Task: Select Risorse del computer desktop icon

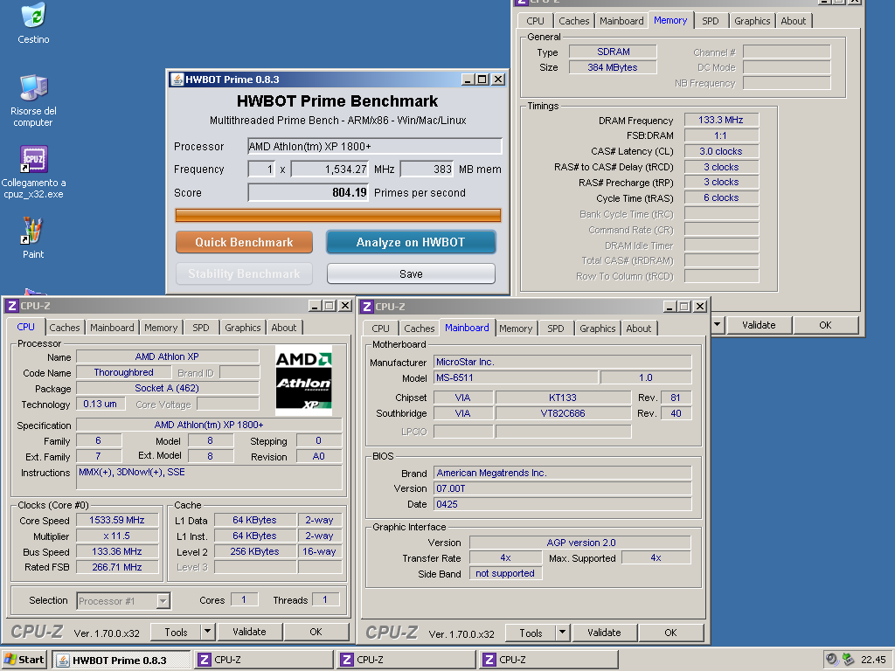Action: point(33,88)
